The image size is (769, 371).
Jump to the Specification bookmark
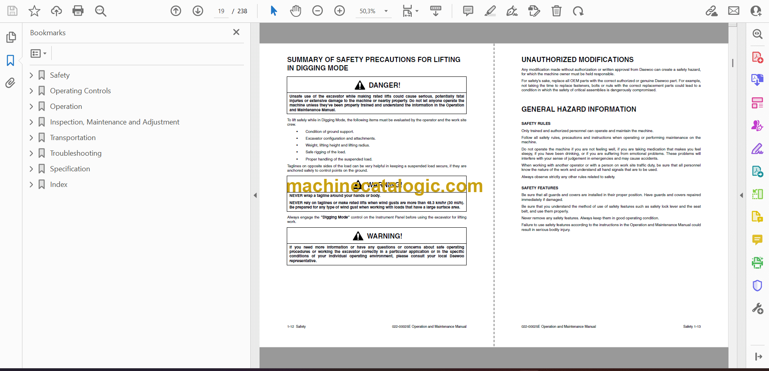pos(70,169)
